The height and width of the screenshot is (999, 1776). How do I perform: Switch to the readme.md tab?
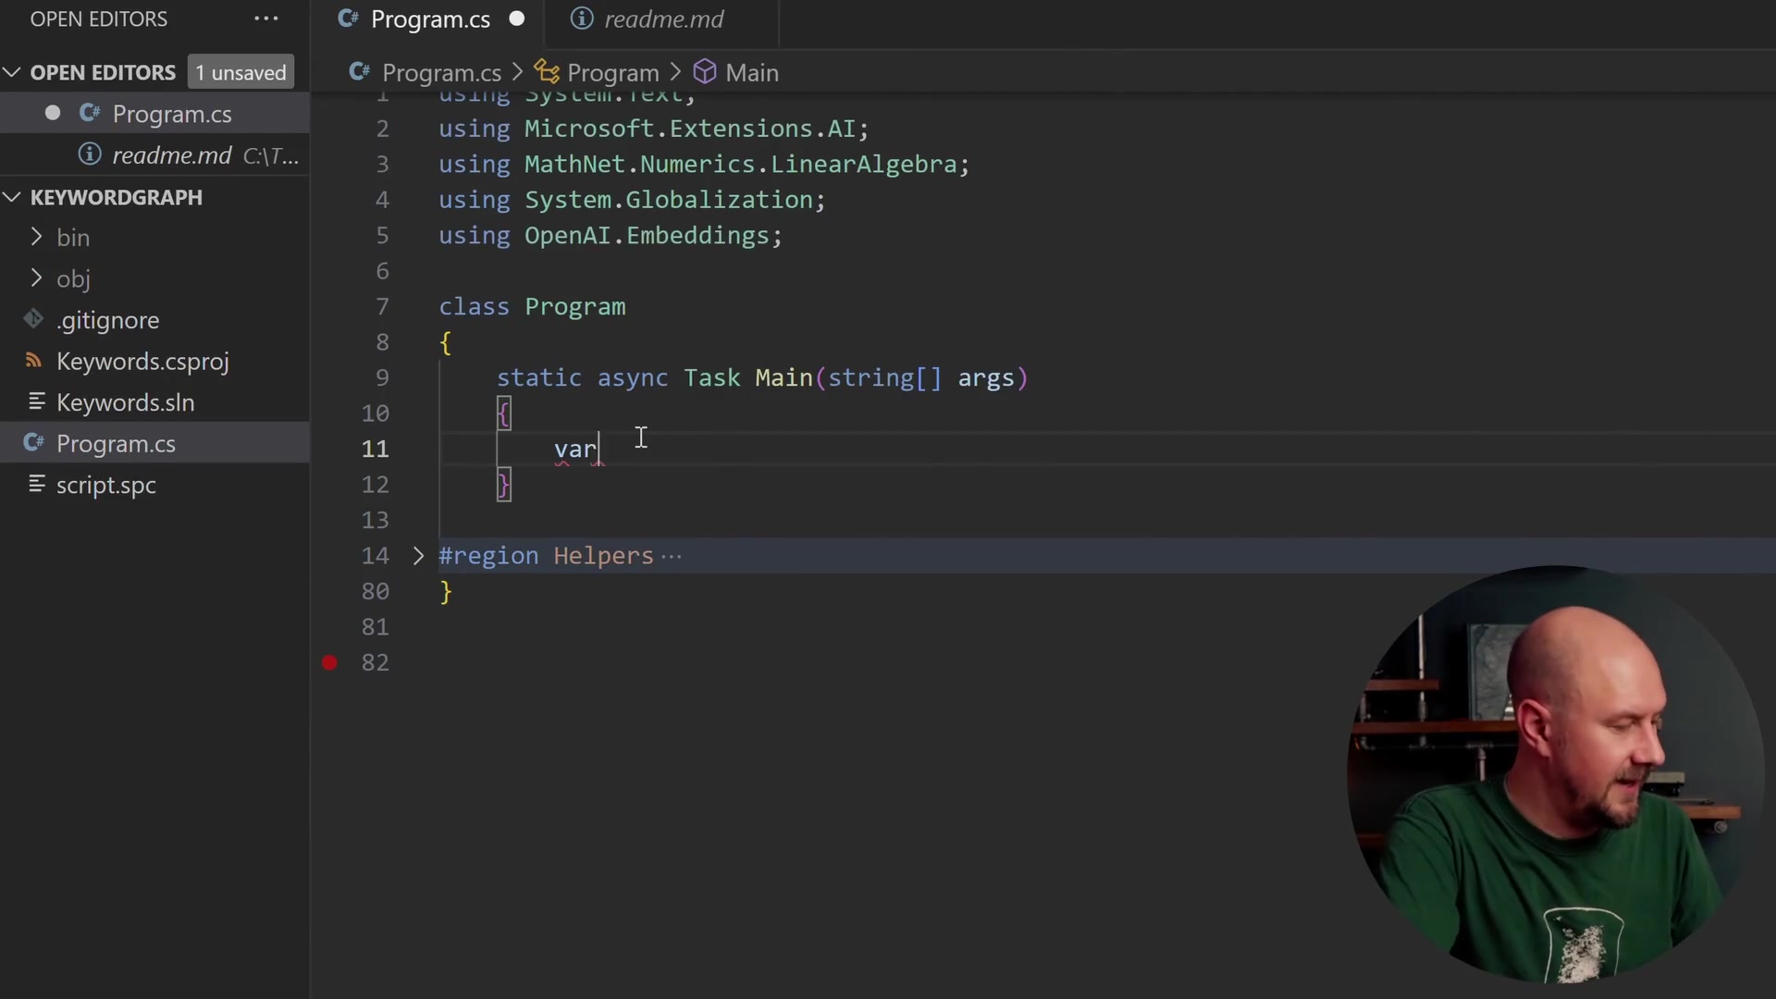[x=663, y=18]
